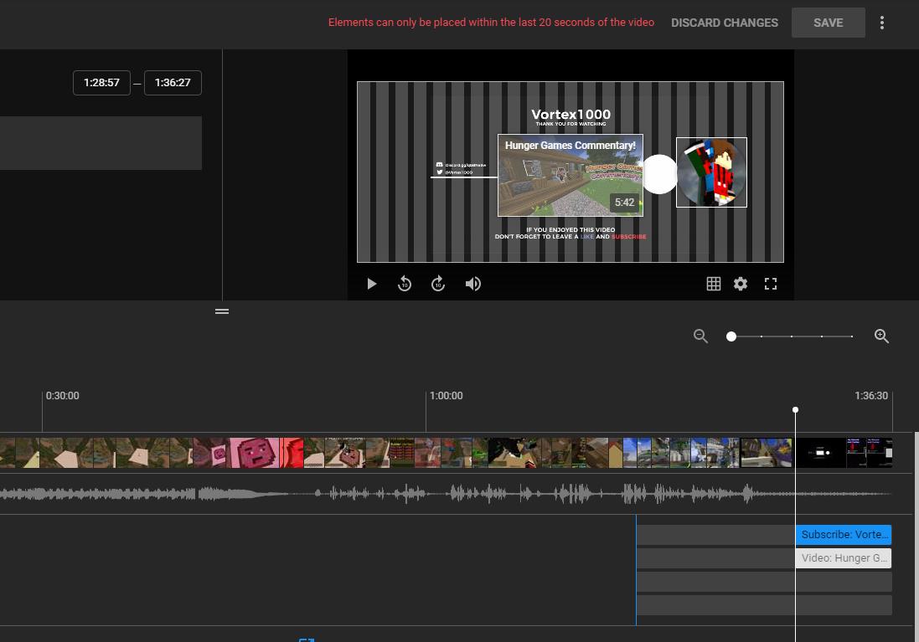This screenshot has width=919, height=642.
Task: Zoom in the timeline
Action: pyautogui.click(x=881, y=336)
